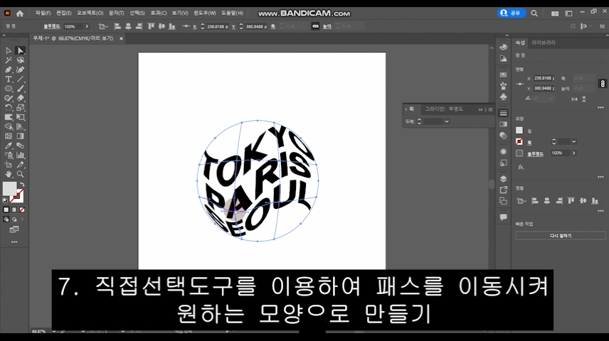
Task: Select the Curvature tool
Action: coord(20,70)
